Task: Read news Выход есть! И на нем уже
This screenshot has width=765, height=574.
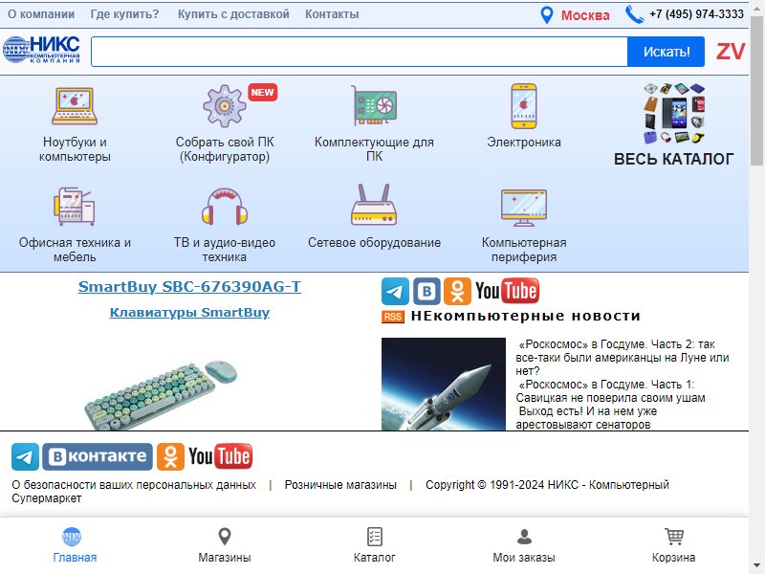Action: (586, 418)
